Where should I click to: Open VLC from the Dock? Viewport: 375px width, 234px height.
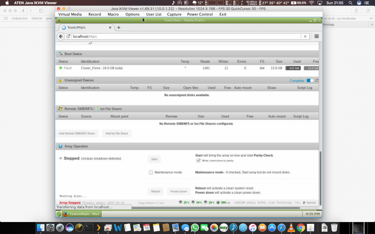click(x=291, y=228)
